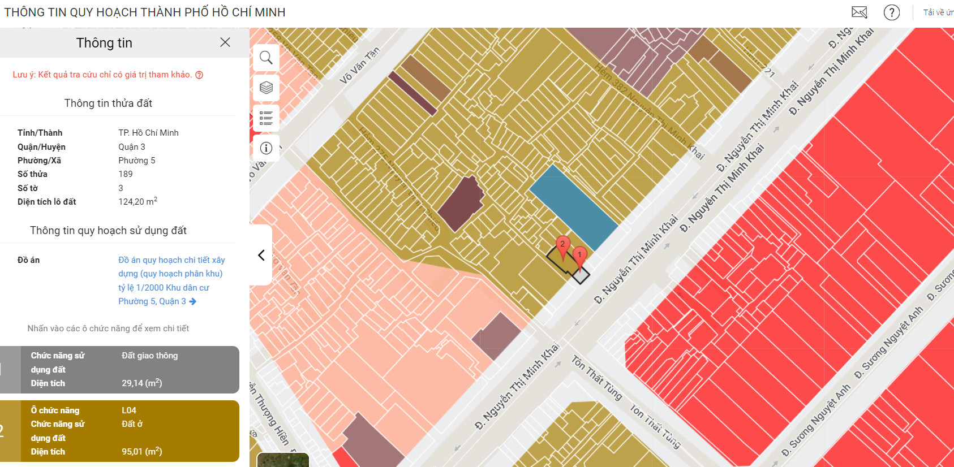Click the Tôn Thất Tùng street label
Viewport: 954px width, 467px height.
pyautogui.click(x=596, y=377)
